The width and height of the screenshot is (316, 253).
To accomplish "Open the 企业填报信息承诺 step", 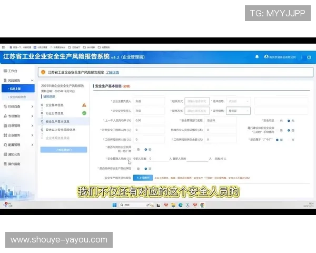I will (x=57, y=138).
